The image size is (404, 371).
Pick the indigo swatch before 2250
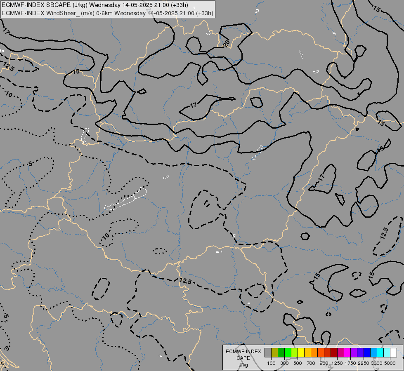click(x=360, y=352)
